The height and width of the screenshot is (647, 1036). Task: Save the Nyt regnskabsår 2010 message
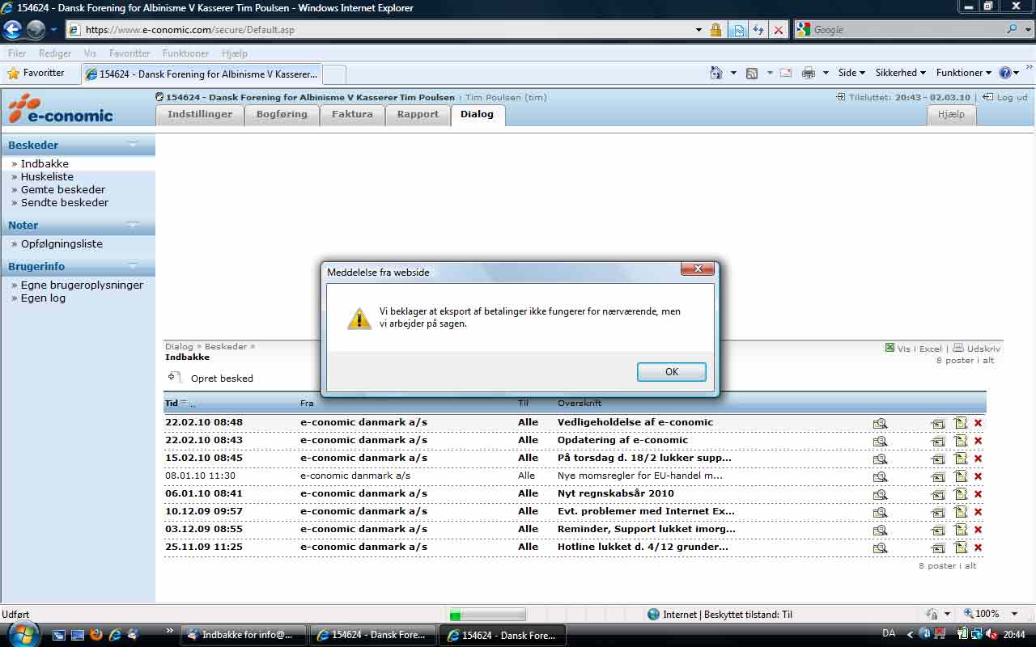click(x=938, y=494)
